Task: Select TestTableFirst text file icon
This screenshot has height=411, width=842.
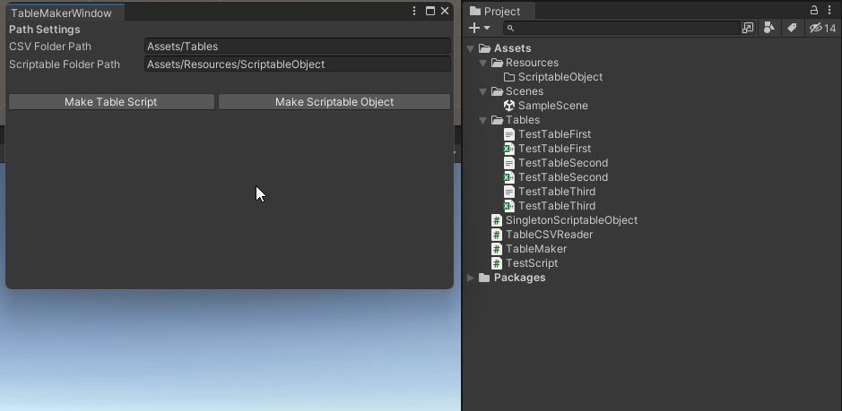Action: pyautogui.click(x=509, y=134)
